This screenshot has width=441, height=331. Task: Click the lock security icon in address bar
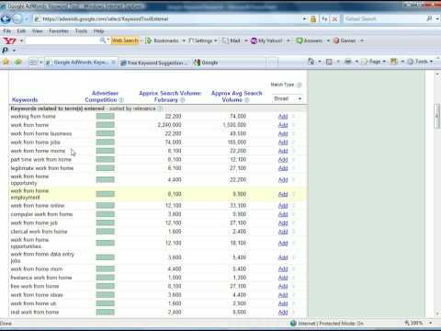(x=313, y=19)
